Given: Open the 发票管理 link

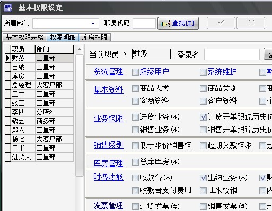Looking at the screenshot, I should coord(109,206).
